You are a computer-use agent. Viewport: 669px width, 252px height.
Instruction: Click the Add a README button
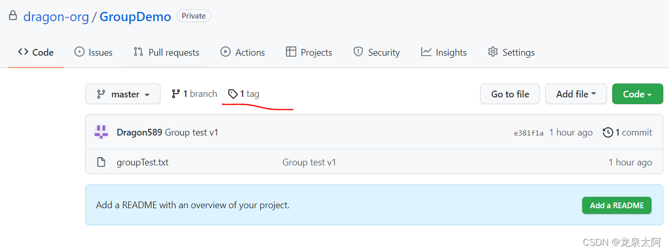pyautogui.click(x=617, y=205)
